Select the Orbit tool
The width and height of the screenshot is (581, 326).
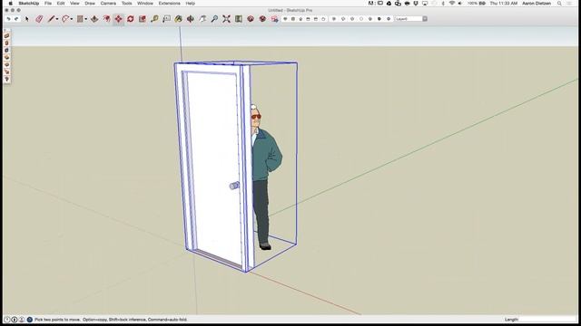(x=191, y=19)
